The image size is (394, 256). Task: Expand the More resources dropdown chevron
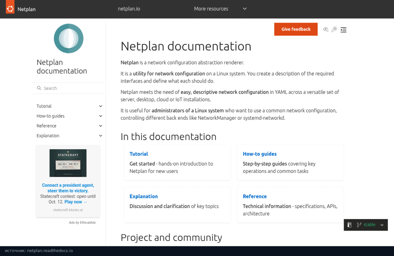(245, 9)
